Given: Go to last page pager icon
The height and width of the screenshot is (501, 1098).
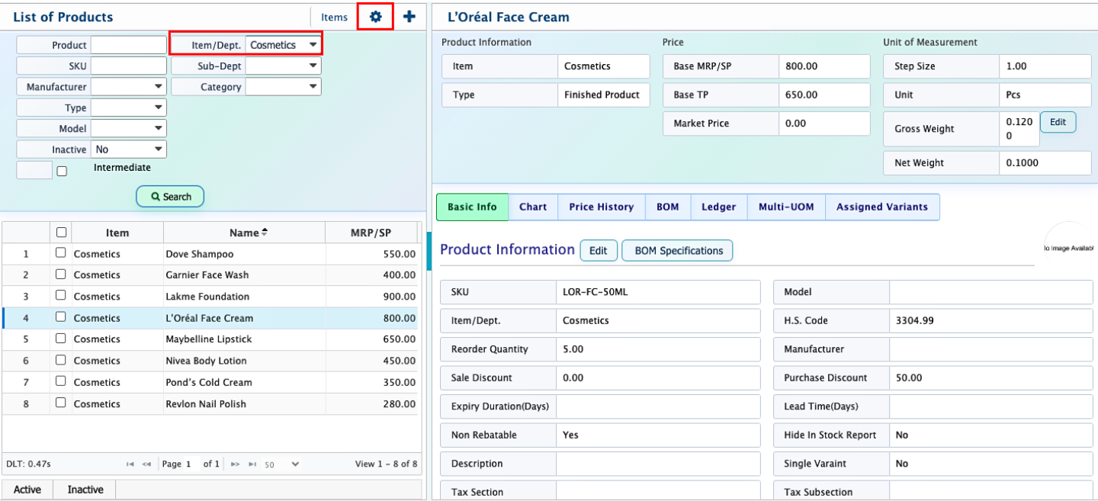Looking at the screenshot, I should click(252, 464).
